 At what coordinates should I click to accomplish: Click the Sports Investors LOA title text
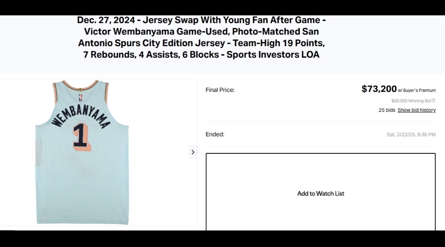pos(273,55)
